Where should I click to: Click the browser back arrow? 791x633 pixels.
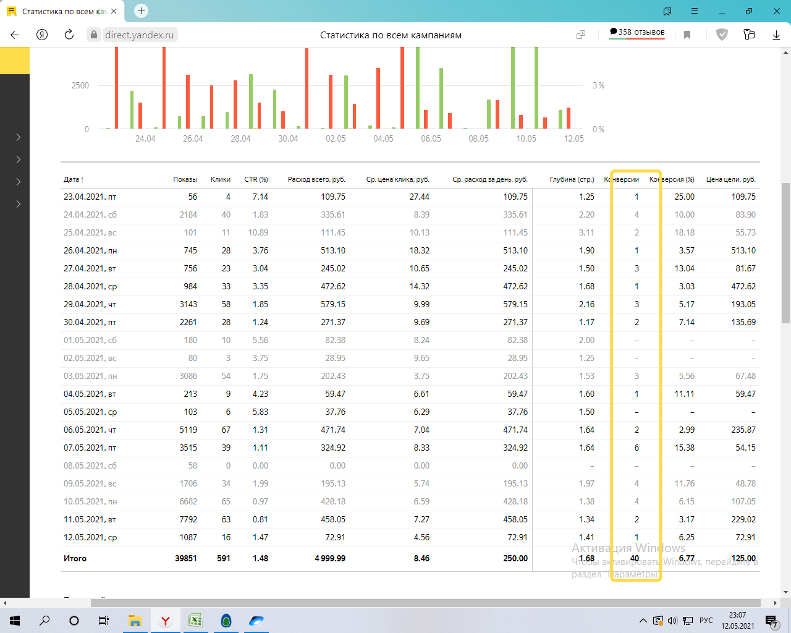(x=15, y=35)
